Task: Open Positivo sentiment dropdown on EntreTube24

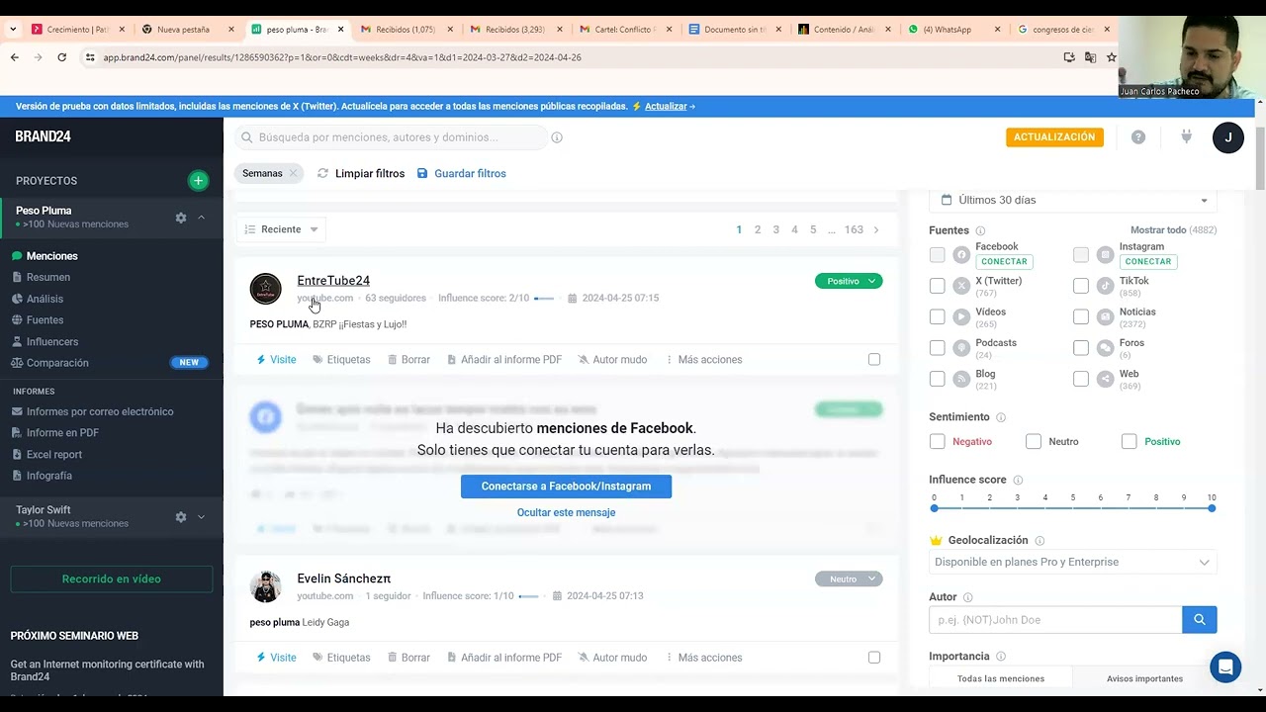Action: [849, 281]
